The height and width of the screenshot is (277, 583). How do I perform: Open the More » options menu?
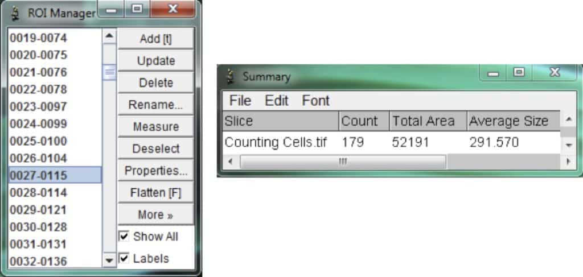[156, 214]
